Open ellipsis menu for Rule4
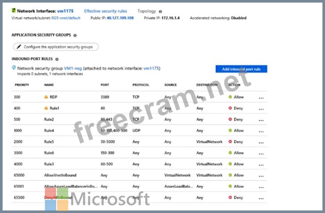 point(261,131)
